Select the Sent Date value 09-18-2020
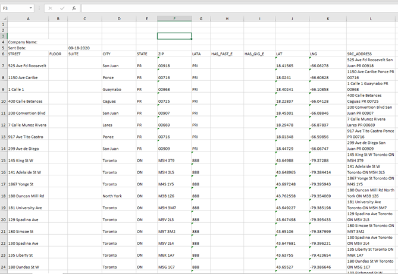The image size is (398, 274). pyautogui.click(x=84, y=48)
